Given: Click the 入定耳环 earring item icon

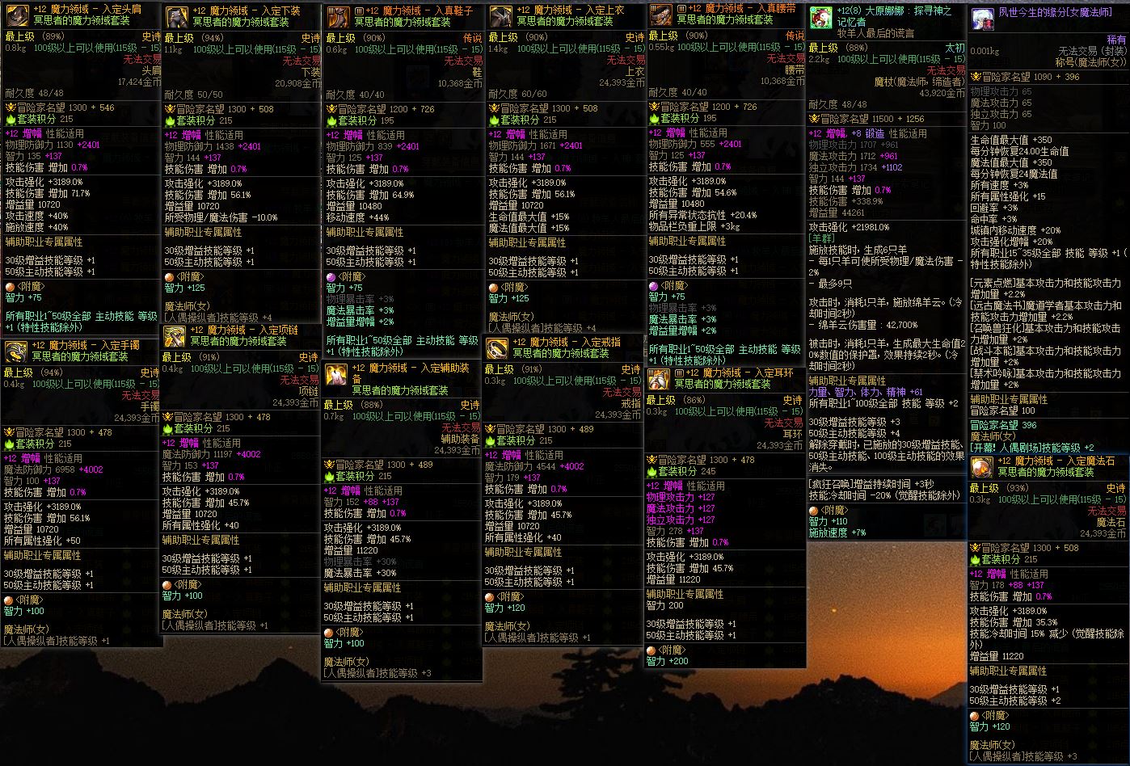Looking at the screenshot, I should (x=660, y=379).
